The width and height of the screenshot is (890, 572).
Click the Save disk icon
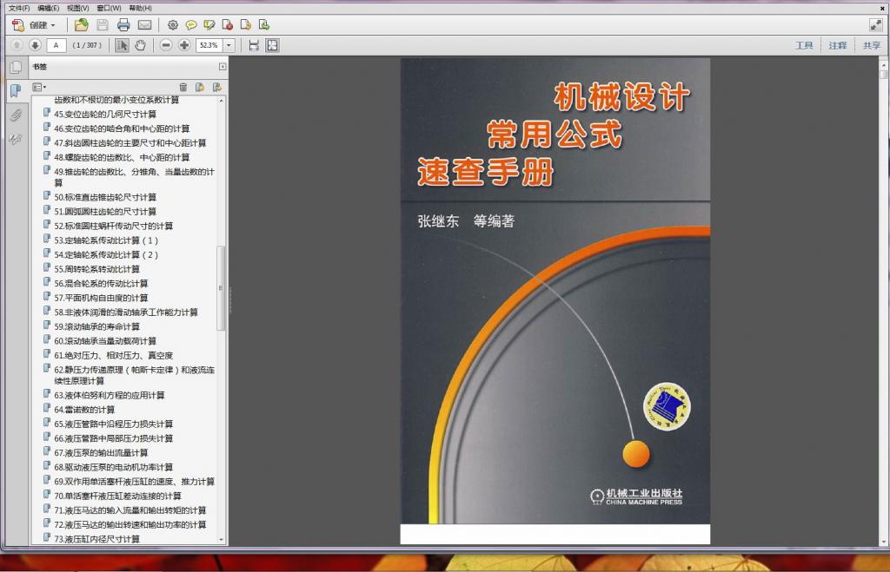(x=103, y=25)
